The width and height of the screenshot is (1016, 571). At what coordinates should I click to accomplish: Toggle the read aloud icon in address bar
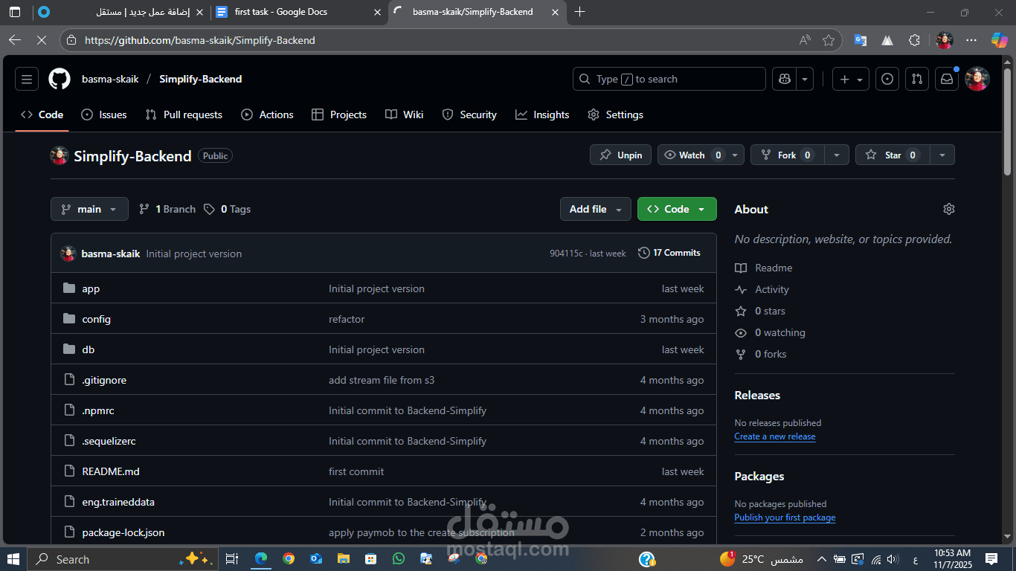805,40
